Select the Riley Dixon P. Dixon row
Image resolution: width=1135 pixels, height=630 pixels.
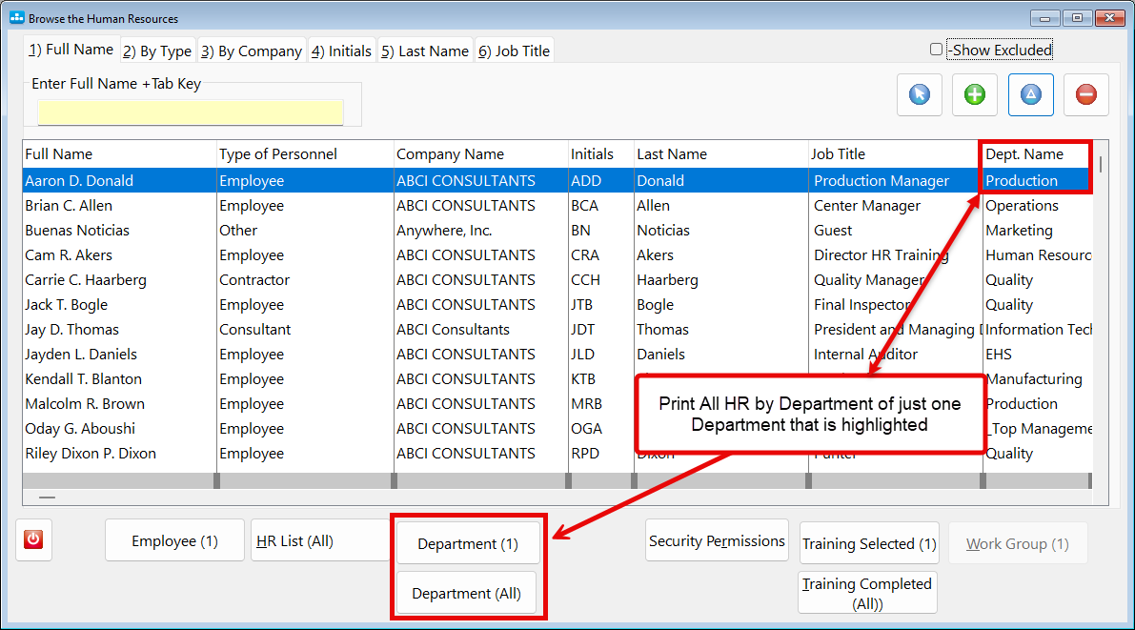[x=556, y=454]
